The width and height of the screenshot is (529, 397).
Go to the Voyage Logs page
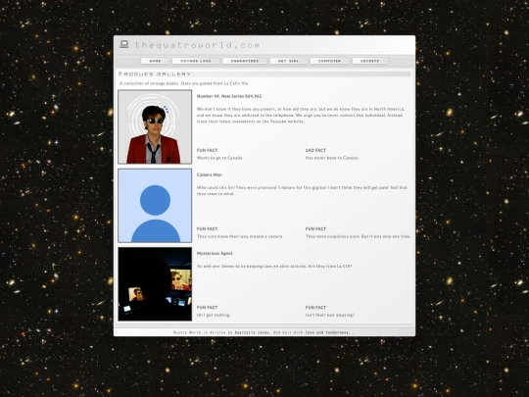[x=196, y=61]
